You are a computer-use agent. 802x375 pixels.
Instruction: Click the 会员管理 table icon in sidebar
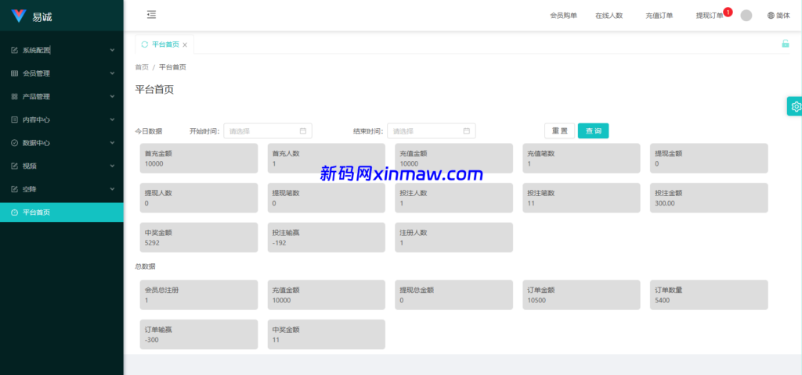(14, 73)
